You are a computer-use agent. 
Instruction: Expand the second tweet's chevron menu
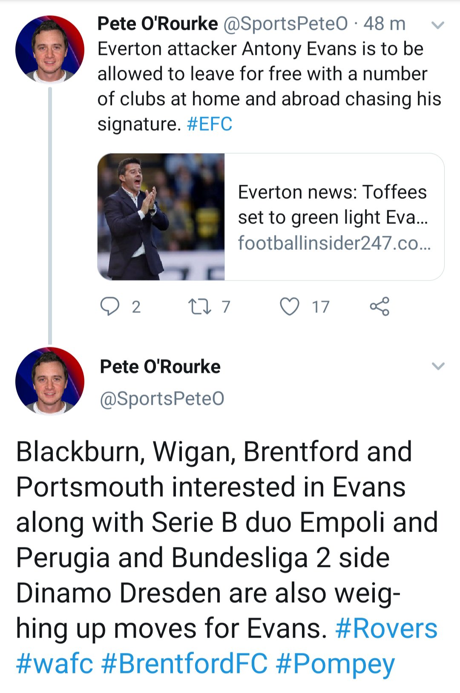[x=438, y=366]
